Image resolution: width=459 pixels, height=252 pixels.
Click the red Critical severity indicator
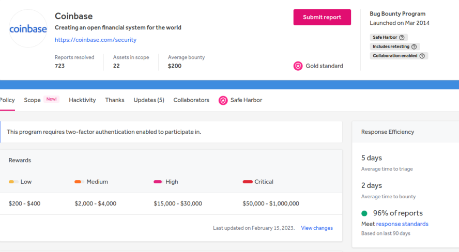click(x=248, y=182)
